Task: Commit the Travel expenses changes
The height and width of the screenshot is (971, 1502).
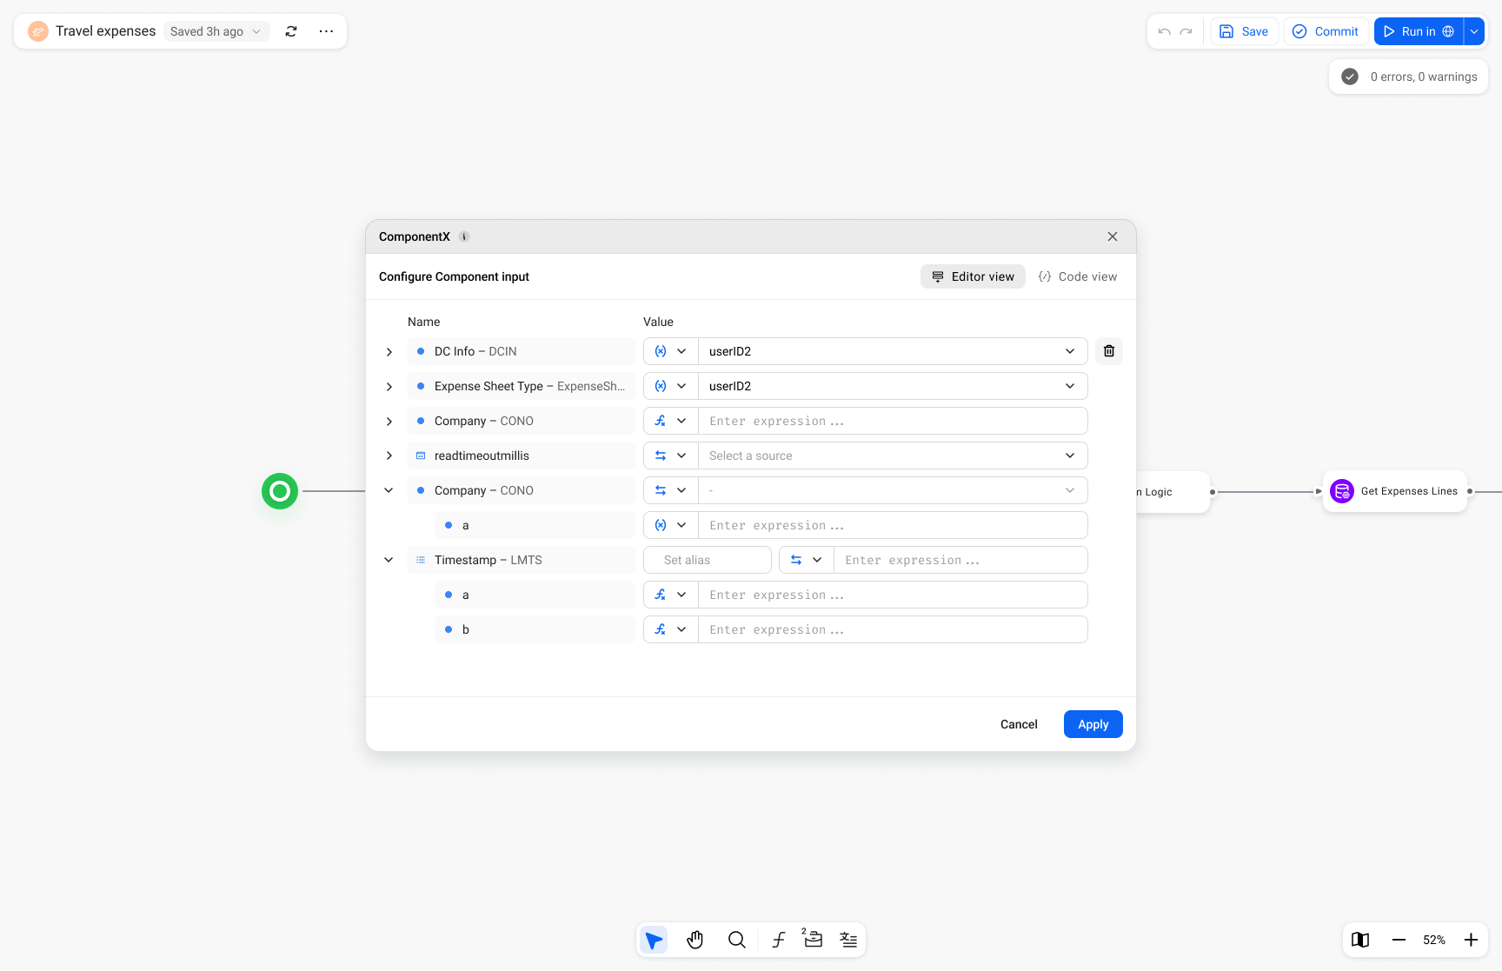Action: click(1326, 30)
